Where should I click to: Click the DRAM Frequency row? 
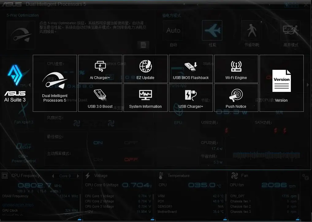pos(40,196)
